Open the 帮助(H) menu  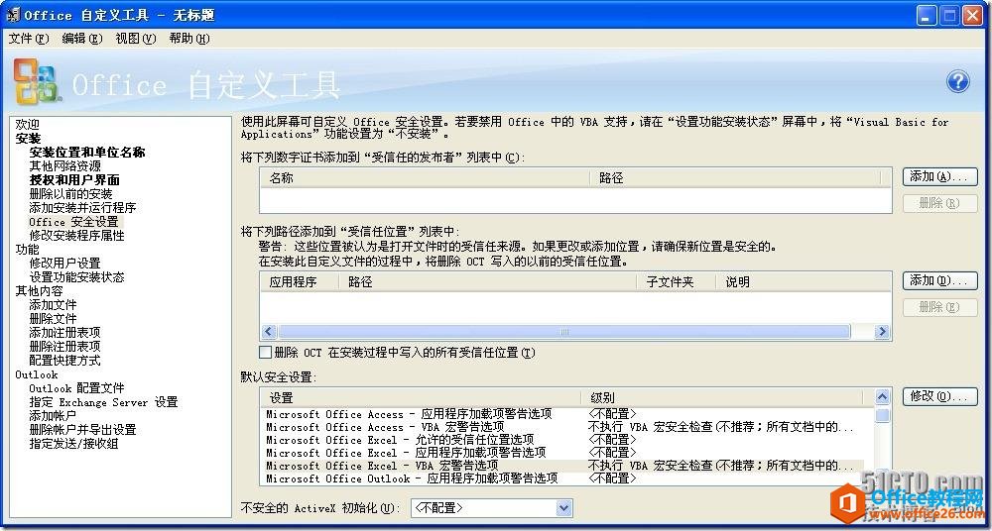point(189,39)
